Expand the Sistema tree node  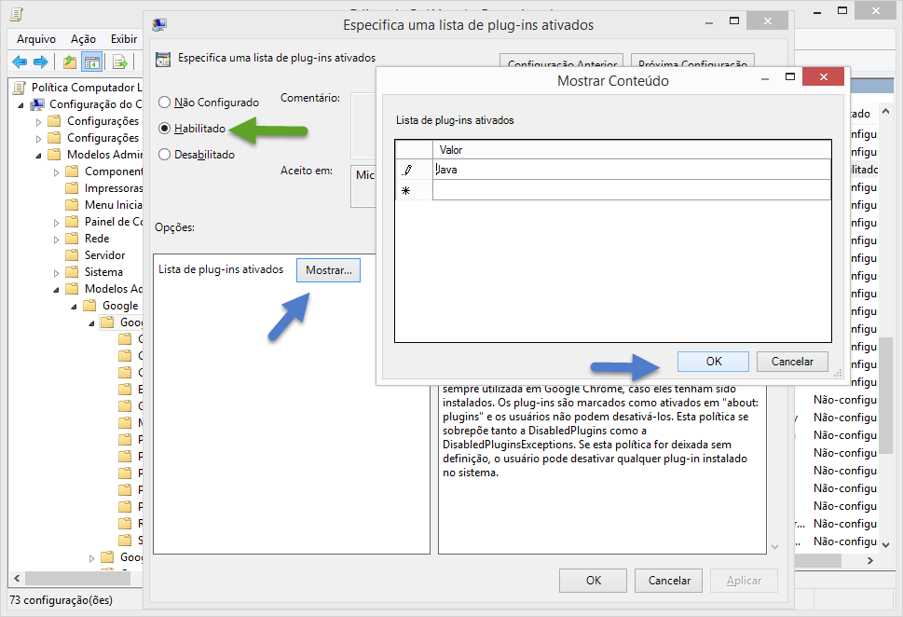pos(56,272)
